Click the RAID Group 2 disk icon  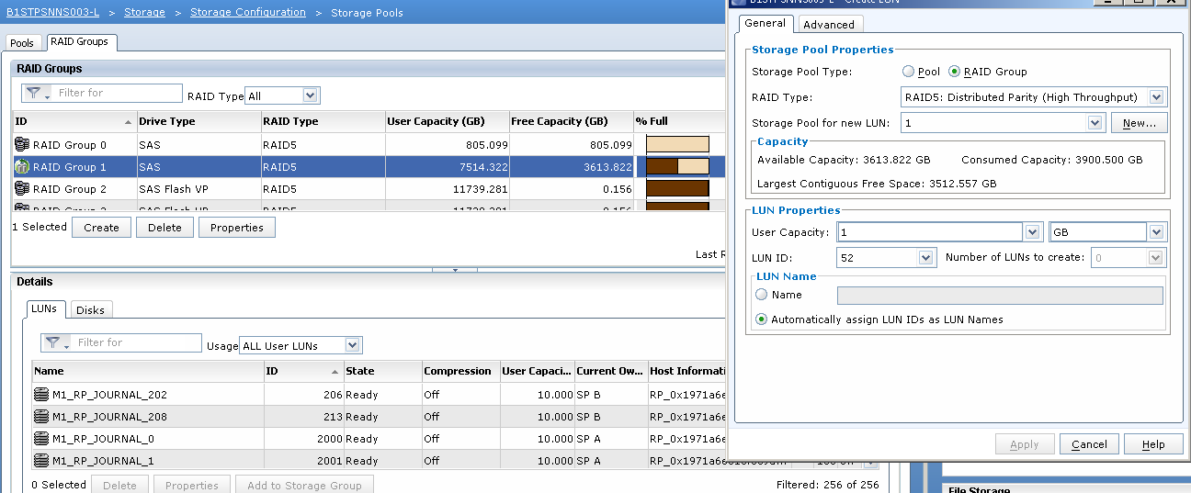coord(22,188)
